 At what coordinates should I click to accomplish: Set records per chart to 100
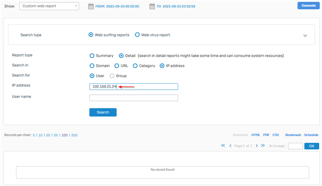pos(64,136)
